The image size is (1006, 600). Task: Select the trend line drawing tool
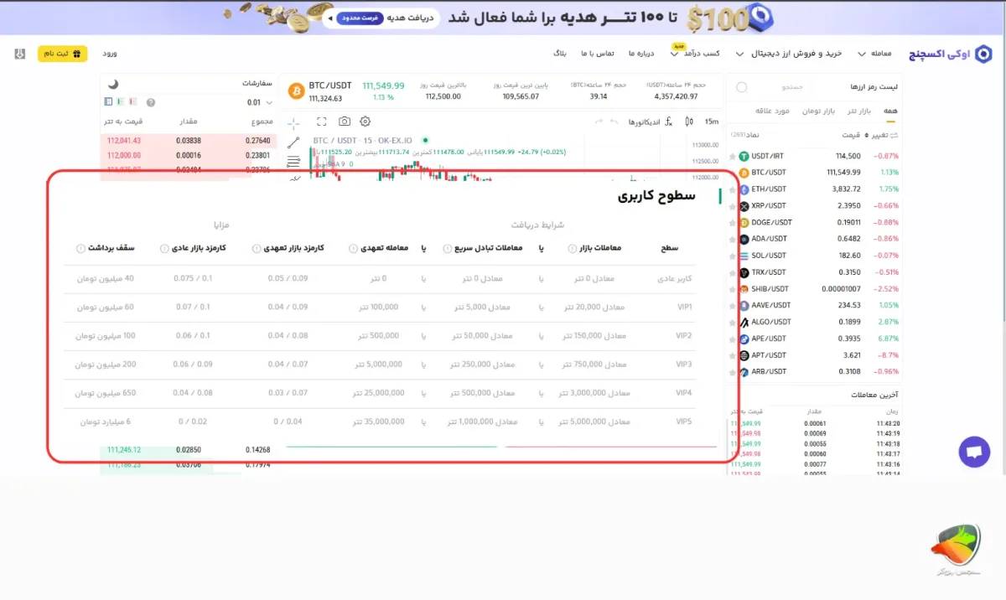point(293,143)
